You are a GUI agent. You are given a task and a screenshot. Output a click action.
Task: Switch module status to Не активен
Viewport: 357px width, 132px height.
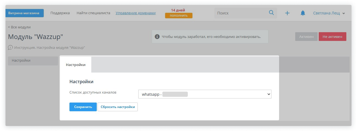point(332,37)
